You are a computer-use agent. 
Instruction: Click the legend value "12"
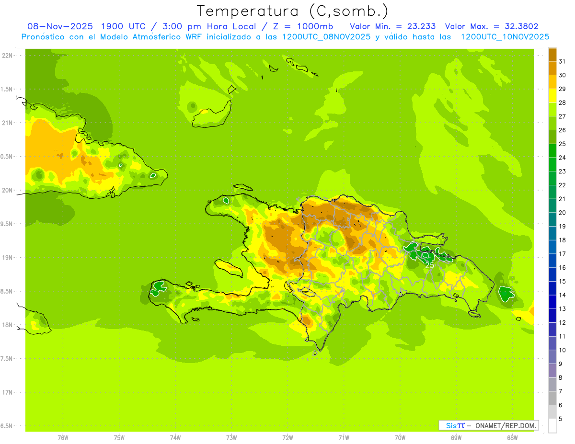coord(562,323)
